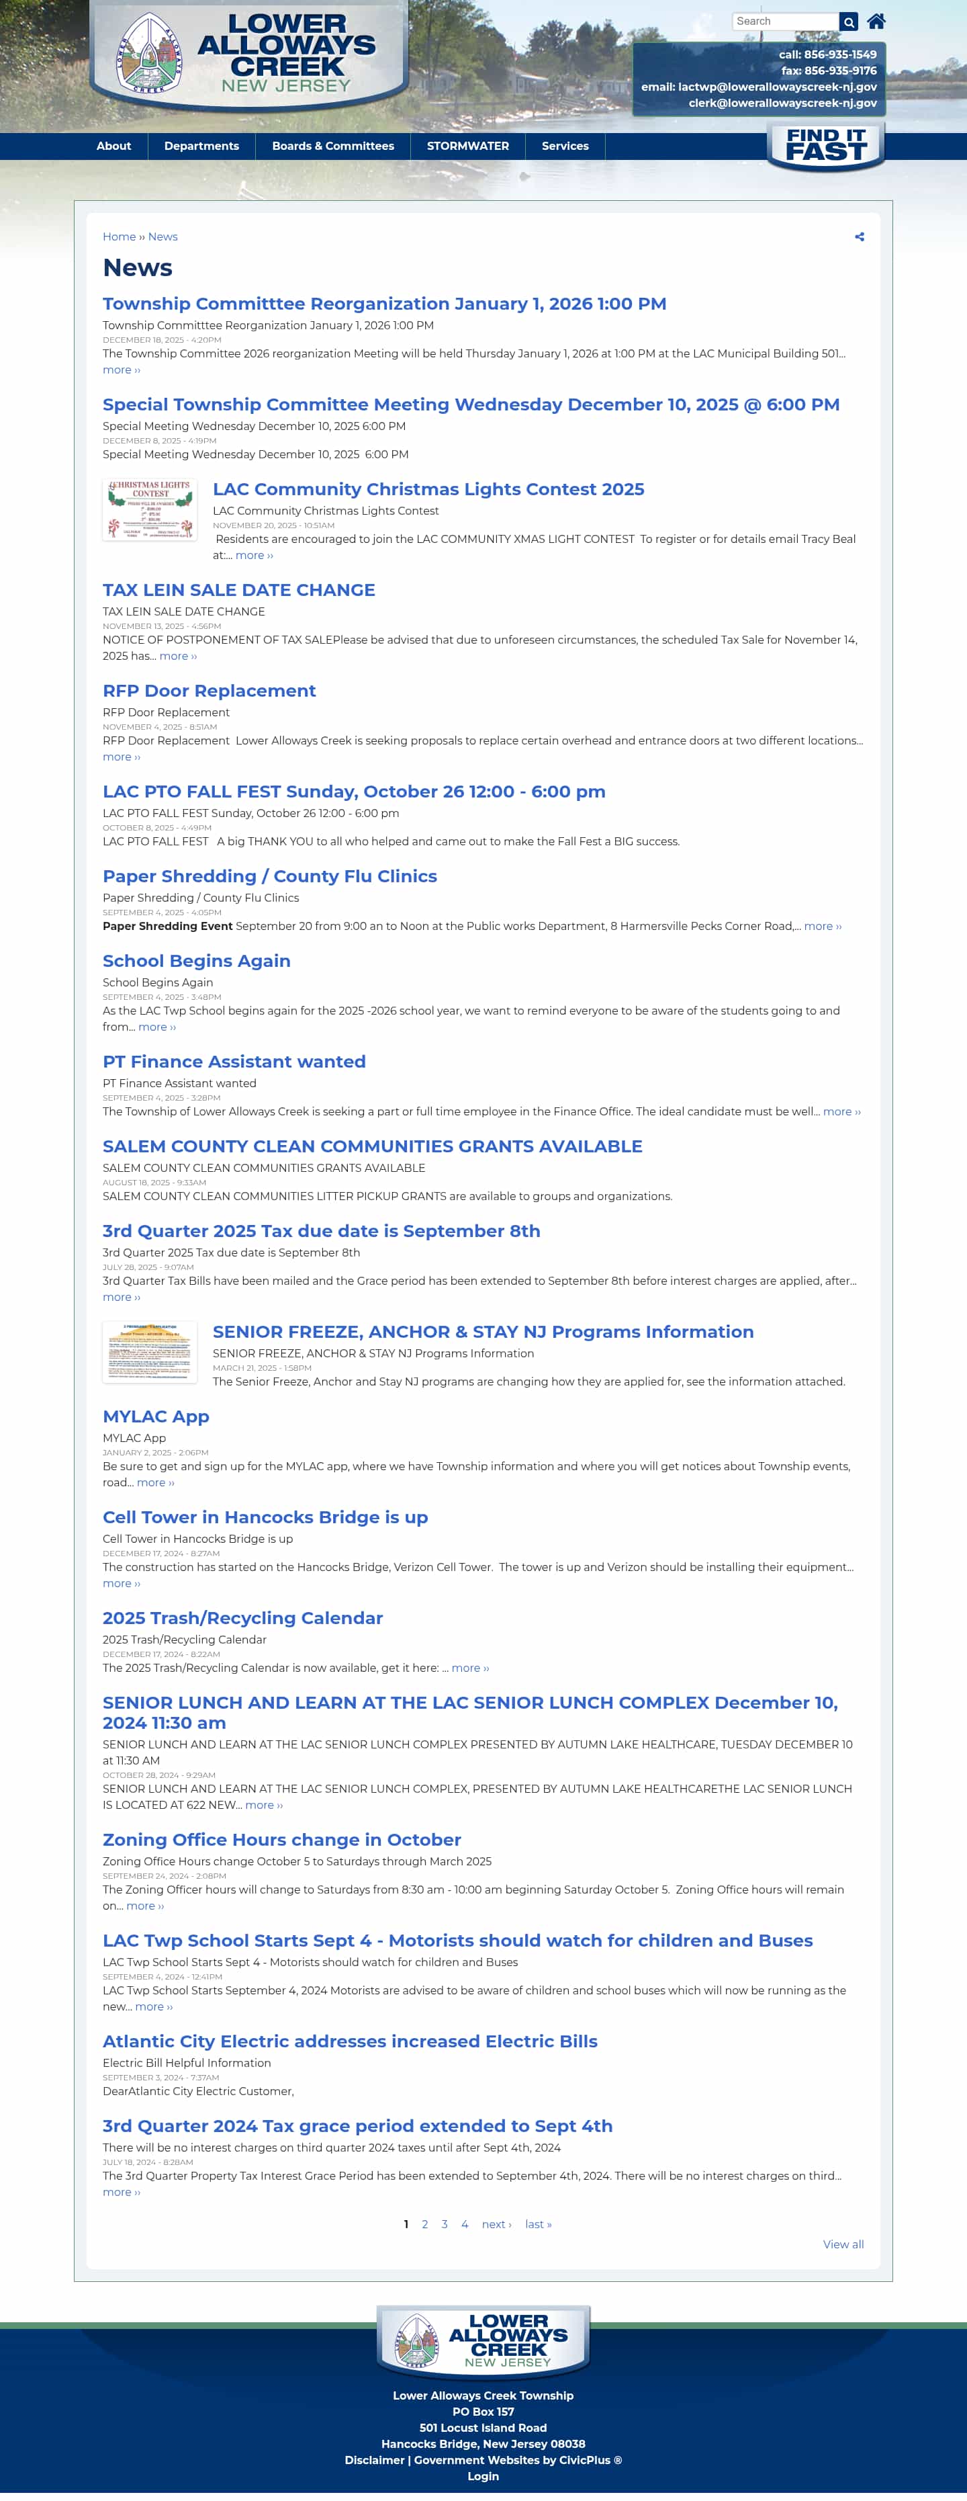Click the Home breadcrumb link
Viewport: 967px width, 2501px height.
[120, 237]
